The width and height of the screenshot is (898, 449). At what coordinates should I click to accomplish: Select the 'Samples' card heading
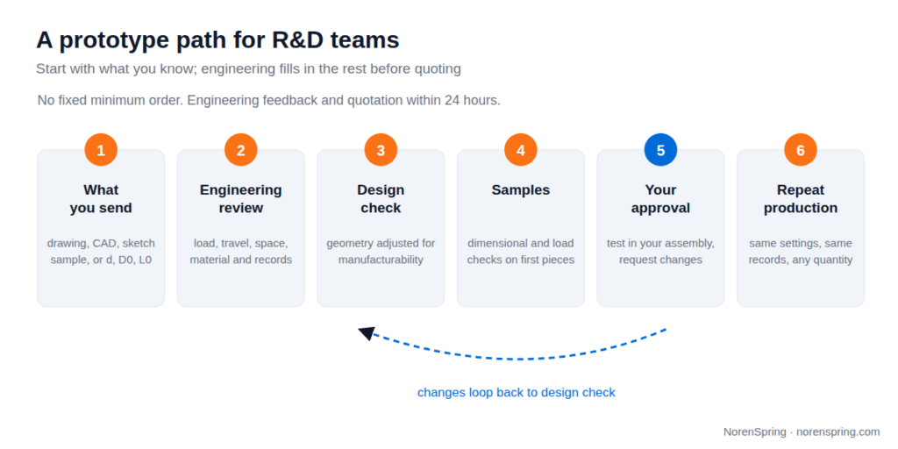pos(521,190)
